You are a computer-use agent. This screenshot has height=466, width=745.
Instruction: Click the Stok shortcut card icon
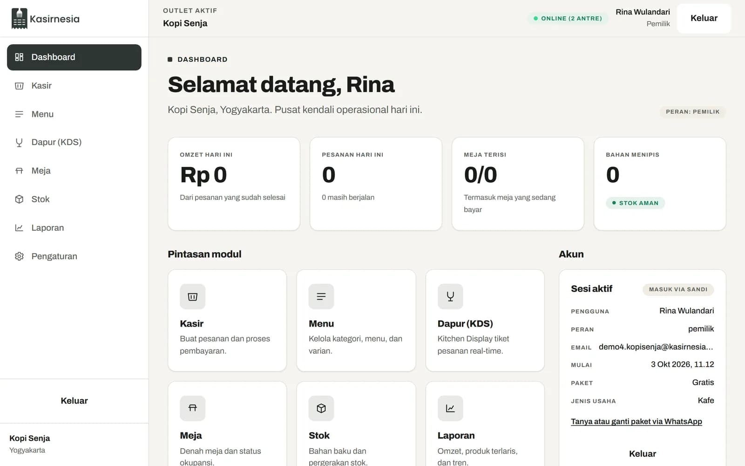click(x=321, y=408)
